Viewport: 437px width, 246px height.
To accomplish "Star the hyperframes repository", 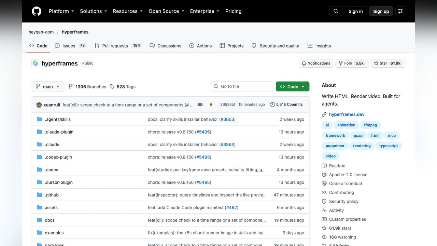I will 388,63.
